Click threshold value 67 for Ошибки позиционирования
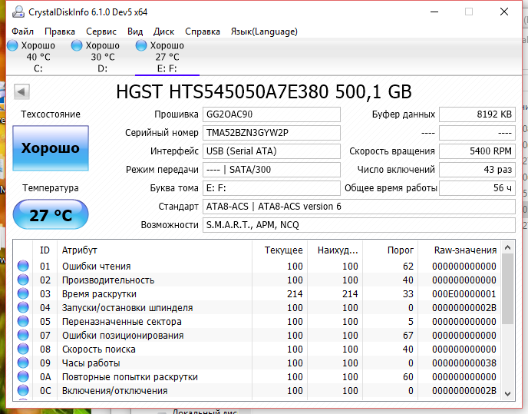Screen dimensions: 528x414 408,336
